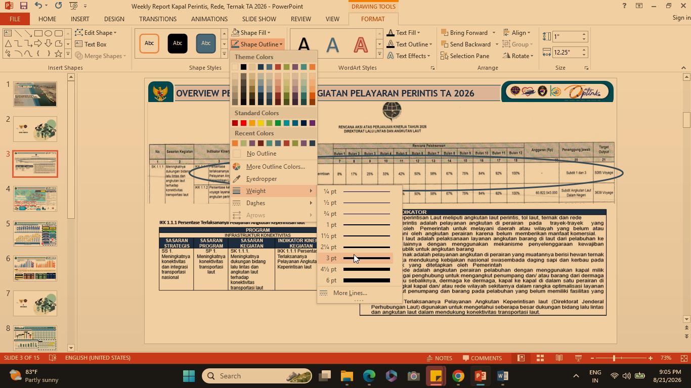Screen dimensions: 691x388
Task: Toggle the Comments pane
Action: tap(482, 358)
